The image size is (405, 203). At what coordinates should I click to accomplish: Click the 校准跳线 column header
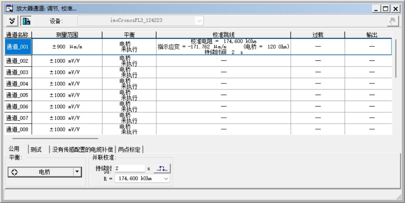pos(223,35)
